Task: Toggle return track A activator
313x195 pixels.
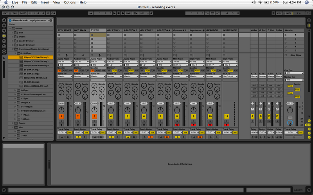Action: coord(252,116)
